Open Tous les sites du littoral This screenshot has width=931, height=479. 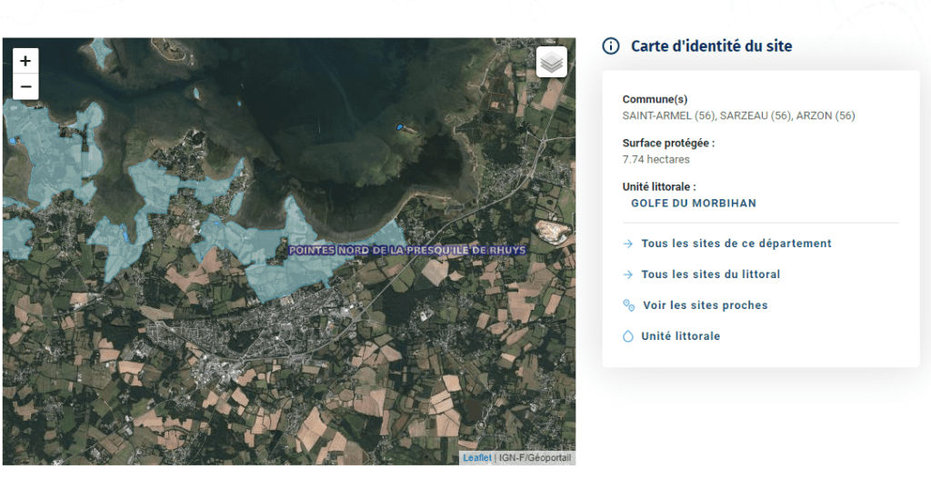click(711, 274)
